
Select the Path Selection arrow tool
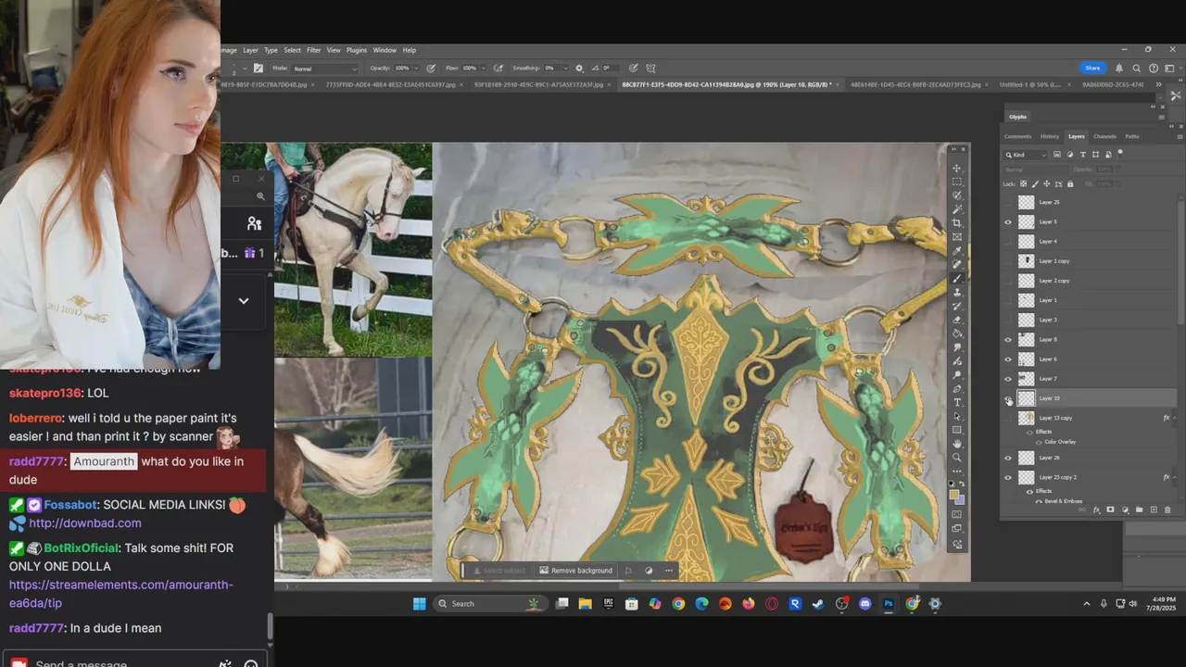(x=957, y=417)
